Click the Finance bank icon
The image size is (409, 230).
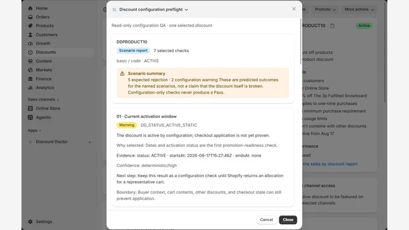pos(30,79)
